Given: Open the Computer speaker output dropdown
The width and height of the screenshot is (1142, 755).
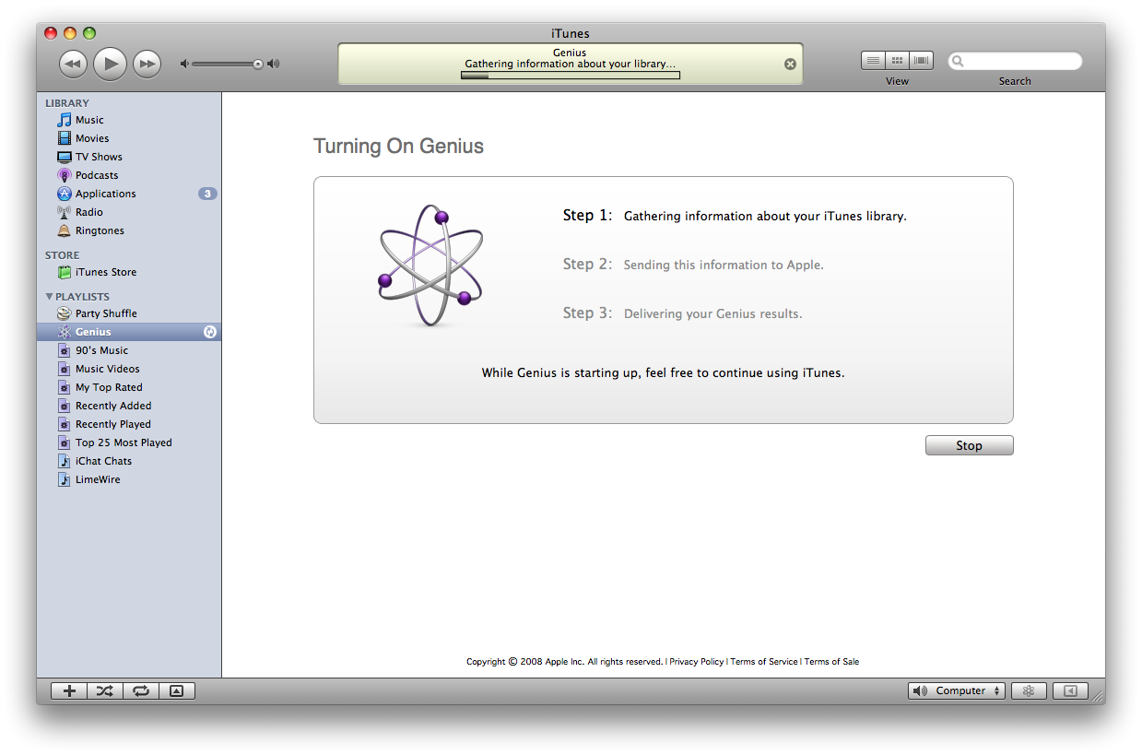Looking at the screenshot, I should (957, 690).
